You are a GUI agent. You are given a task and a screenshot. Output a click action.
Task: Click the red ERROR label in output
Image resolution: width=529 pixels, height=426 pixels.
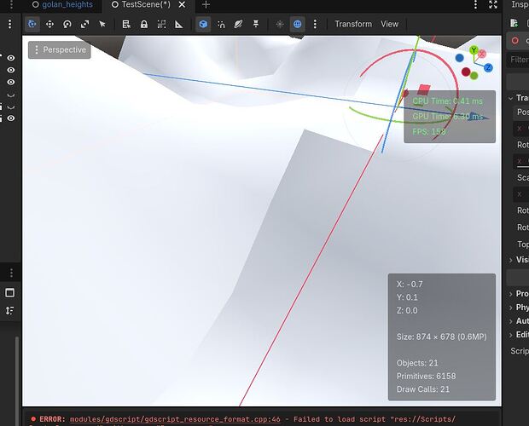point(52,419)
